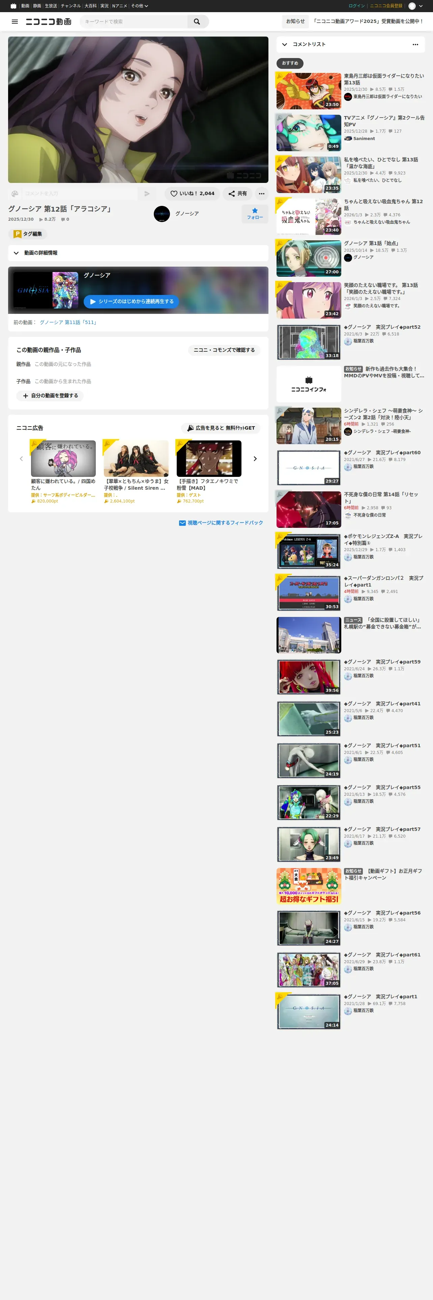This screenshot has height=1300, width=433.
Task: Expand the その他 dropdown in top bar
Action: (140, 6)
